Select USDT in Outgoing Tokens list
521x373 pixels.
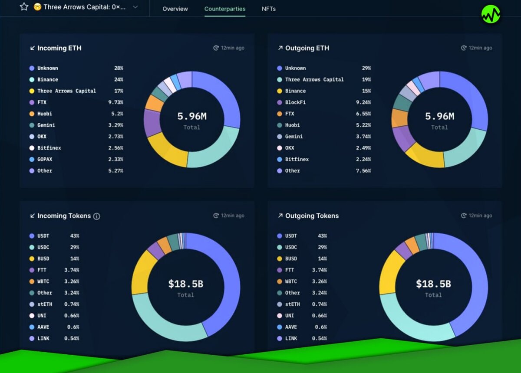(x=302, y=236)
